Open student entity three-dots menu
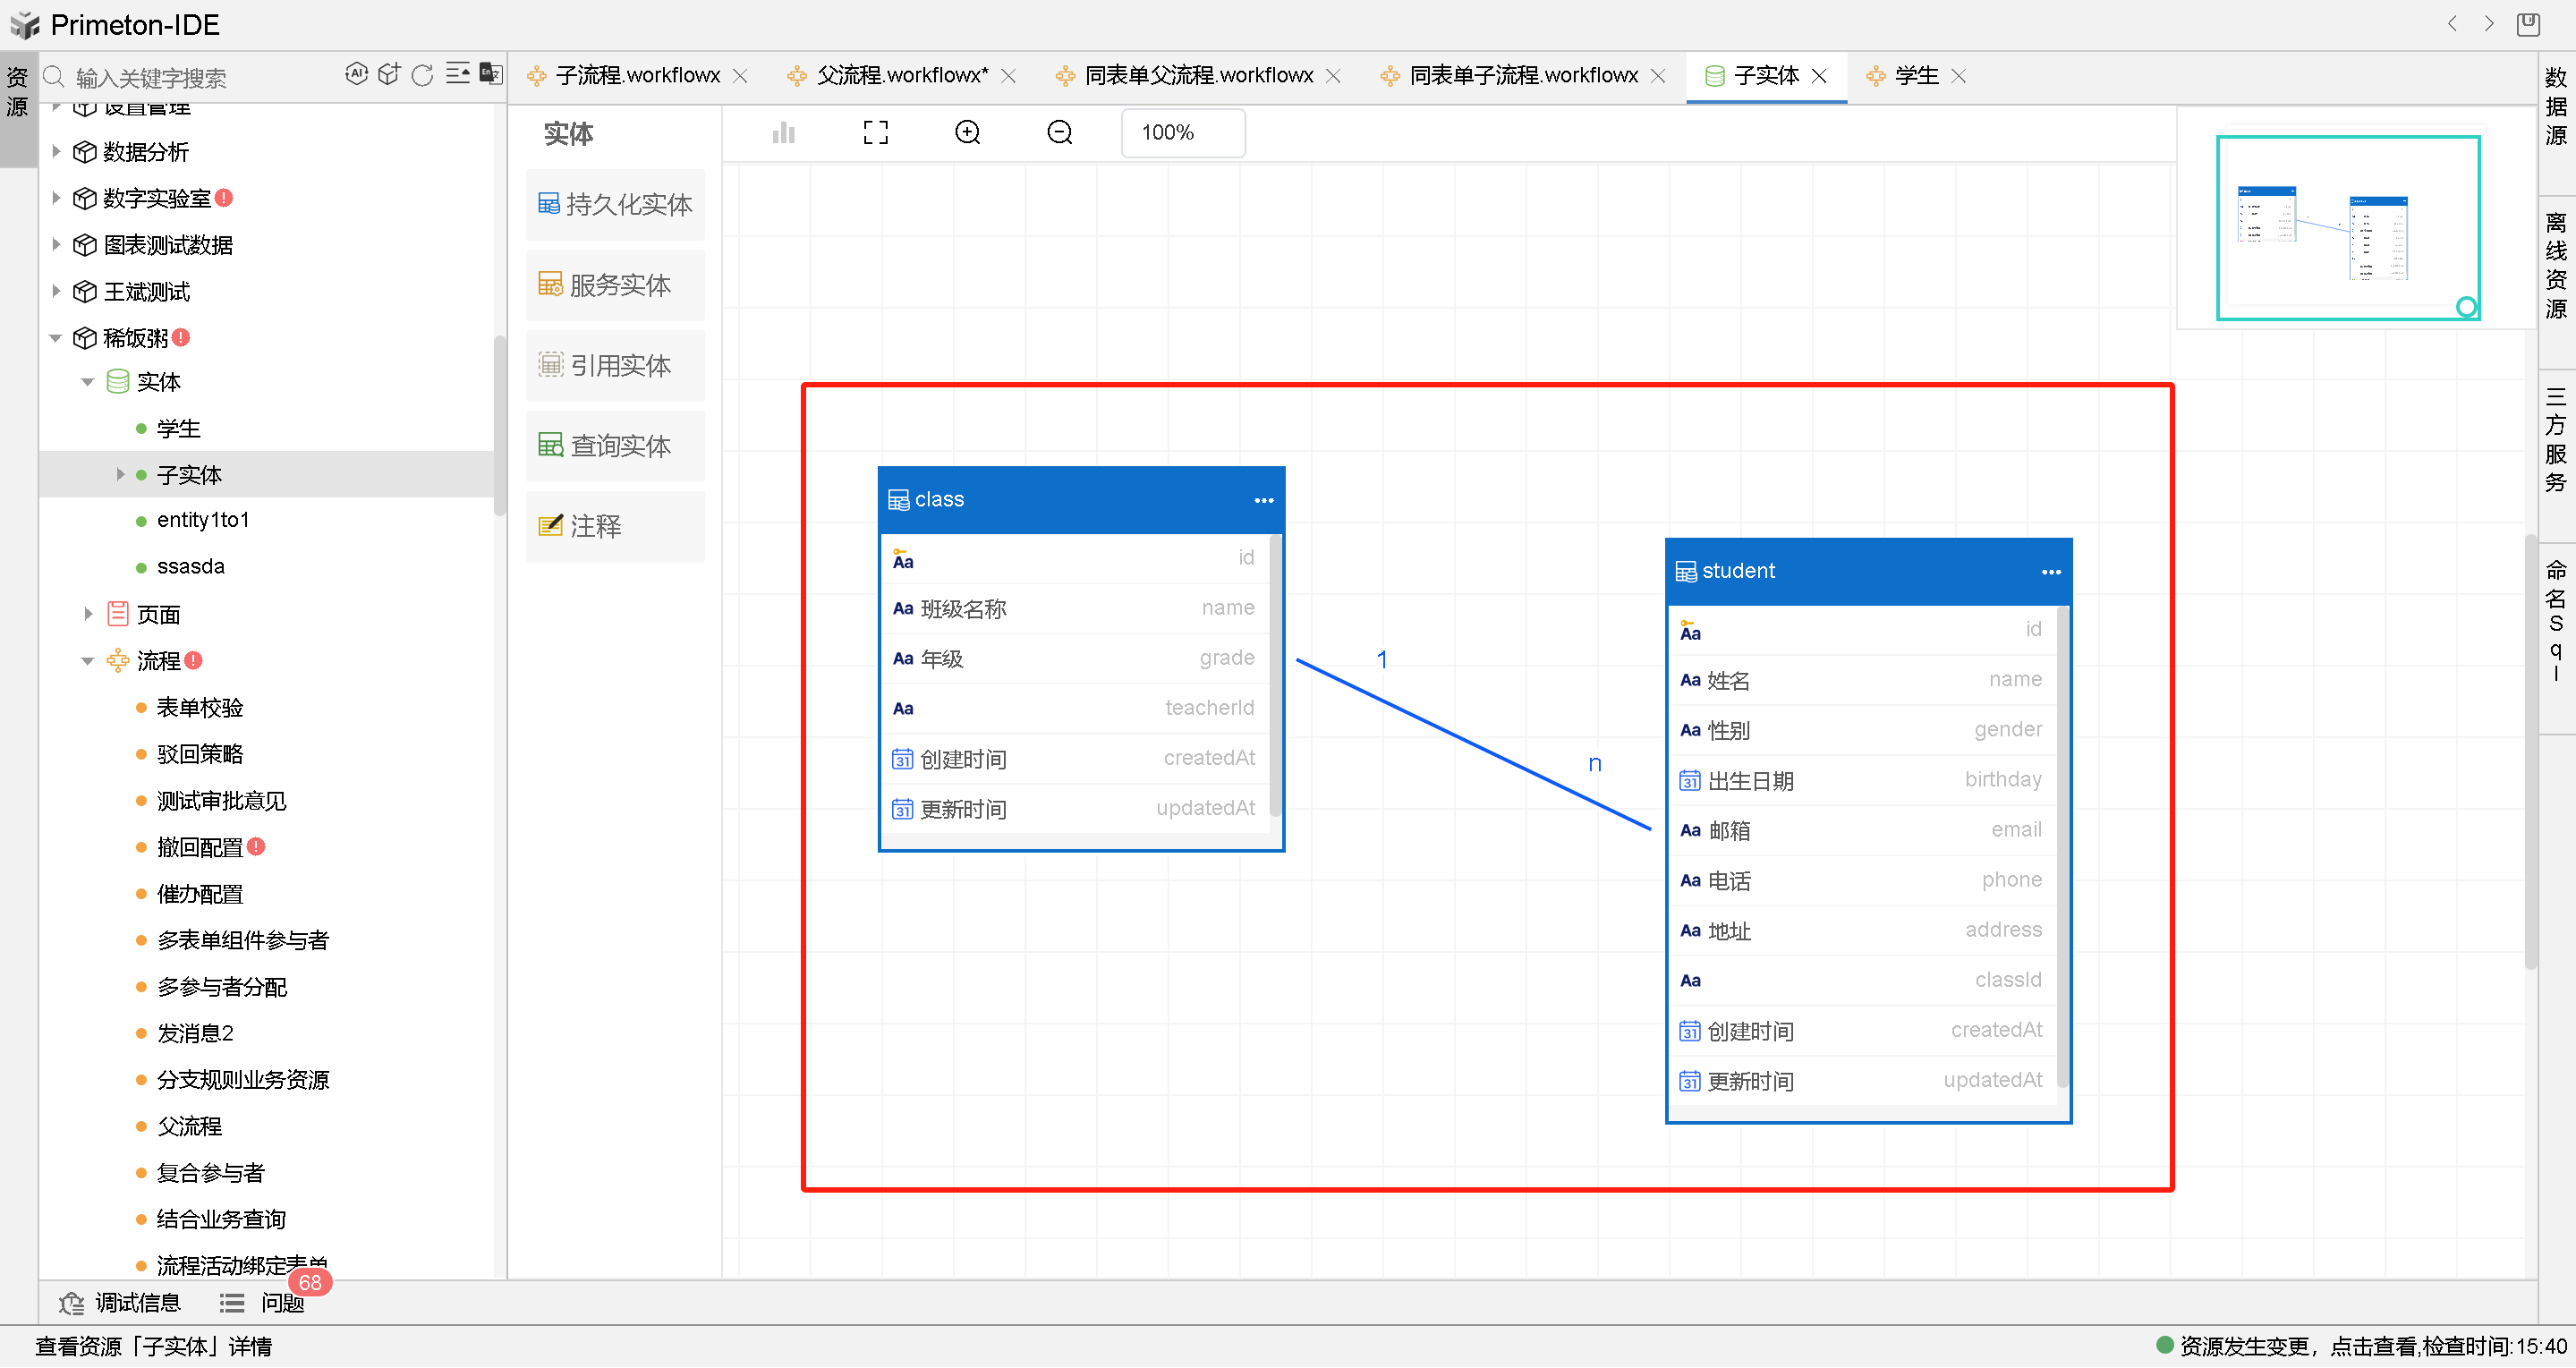The width and height of the screenshot is (2576, 1368). coord(2050,572)
